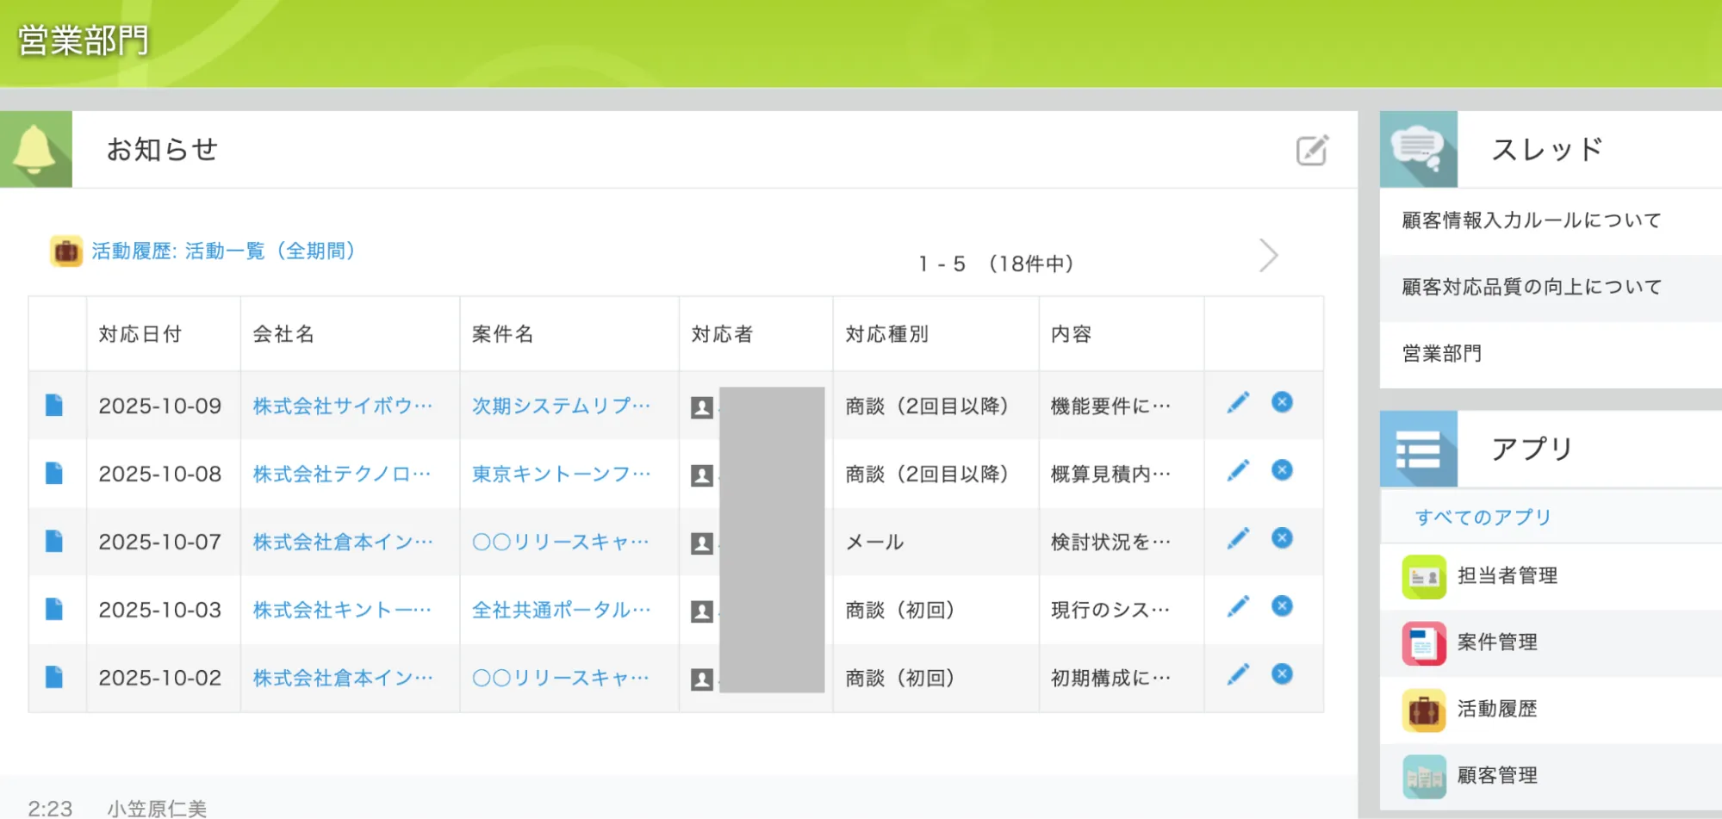Click the 担当者管理 app icon
The image size is (1722, 819).
[1423, 576]
